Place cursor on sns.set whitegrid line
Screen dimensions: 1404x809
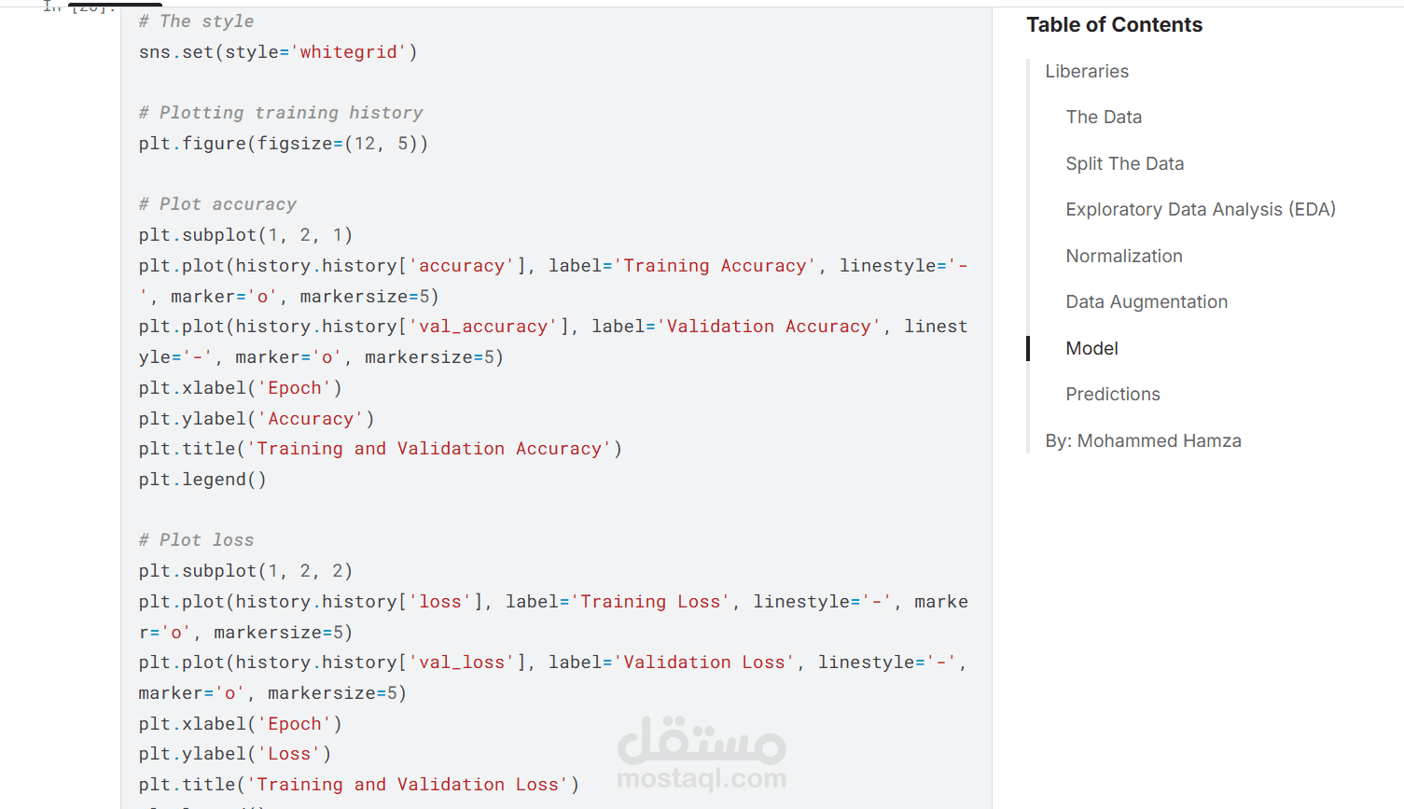[278, 52]
